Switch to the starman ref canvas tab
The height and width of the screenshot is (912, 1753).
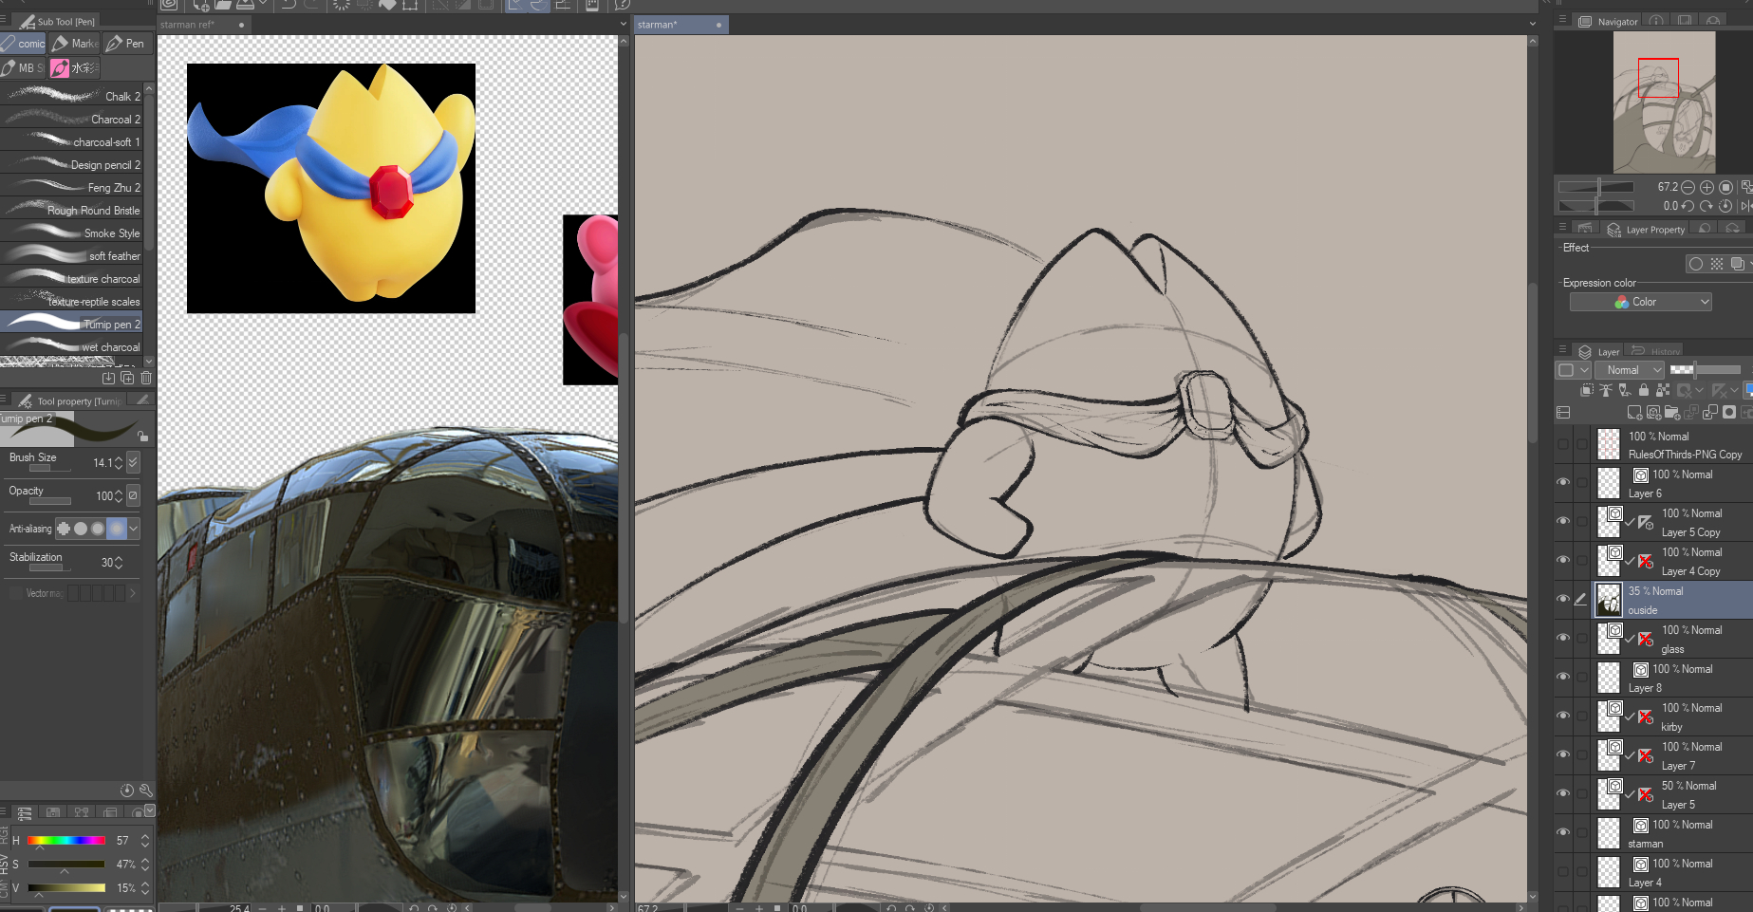[x=188, y=25]
